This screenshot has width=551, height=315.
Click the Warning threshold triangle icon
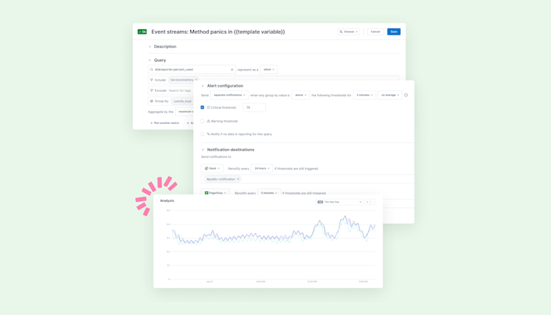(209, 121)
